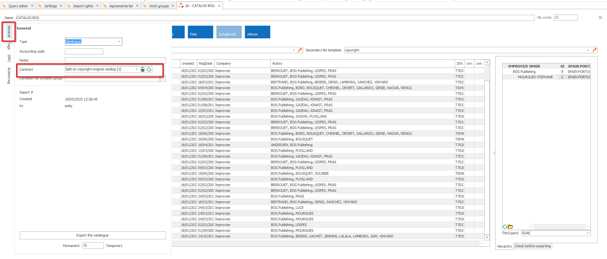Close the Query editor tab
The height and width of the screenshot is (259, 607).
pos(32,6)
